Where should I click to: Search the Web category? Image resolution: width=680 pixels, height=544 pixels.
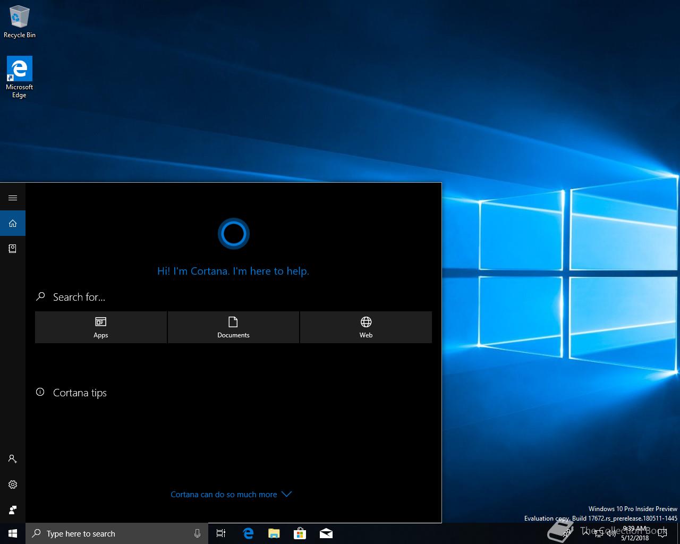tap(366, 327)
